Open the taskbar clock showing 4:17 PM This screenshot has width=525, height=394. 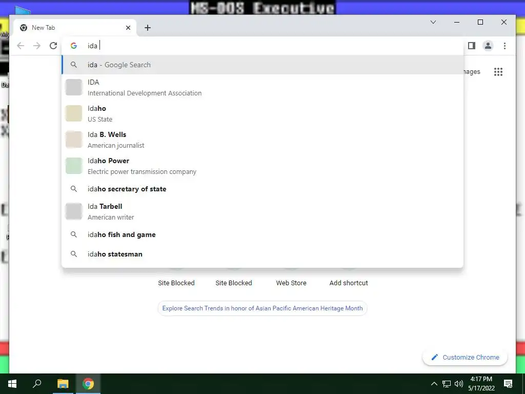pyautogui.click(x=481, y=384)
